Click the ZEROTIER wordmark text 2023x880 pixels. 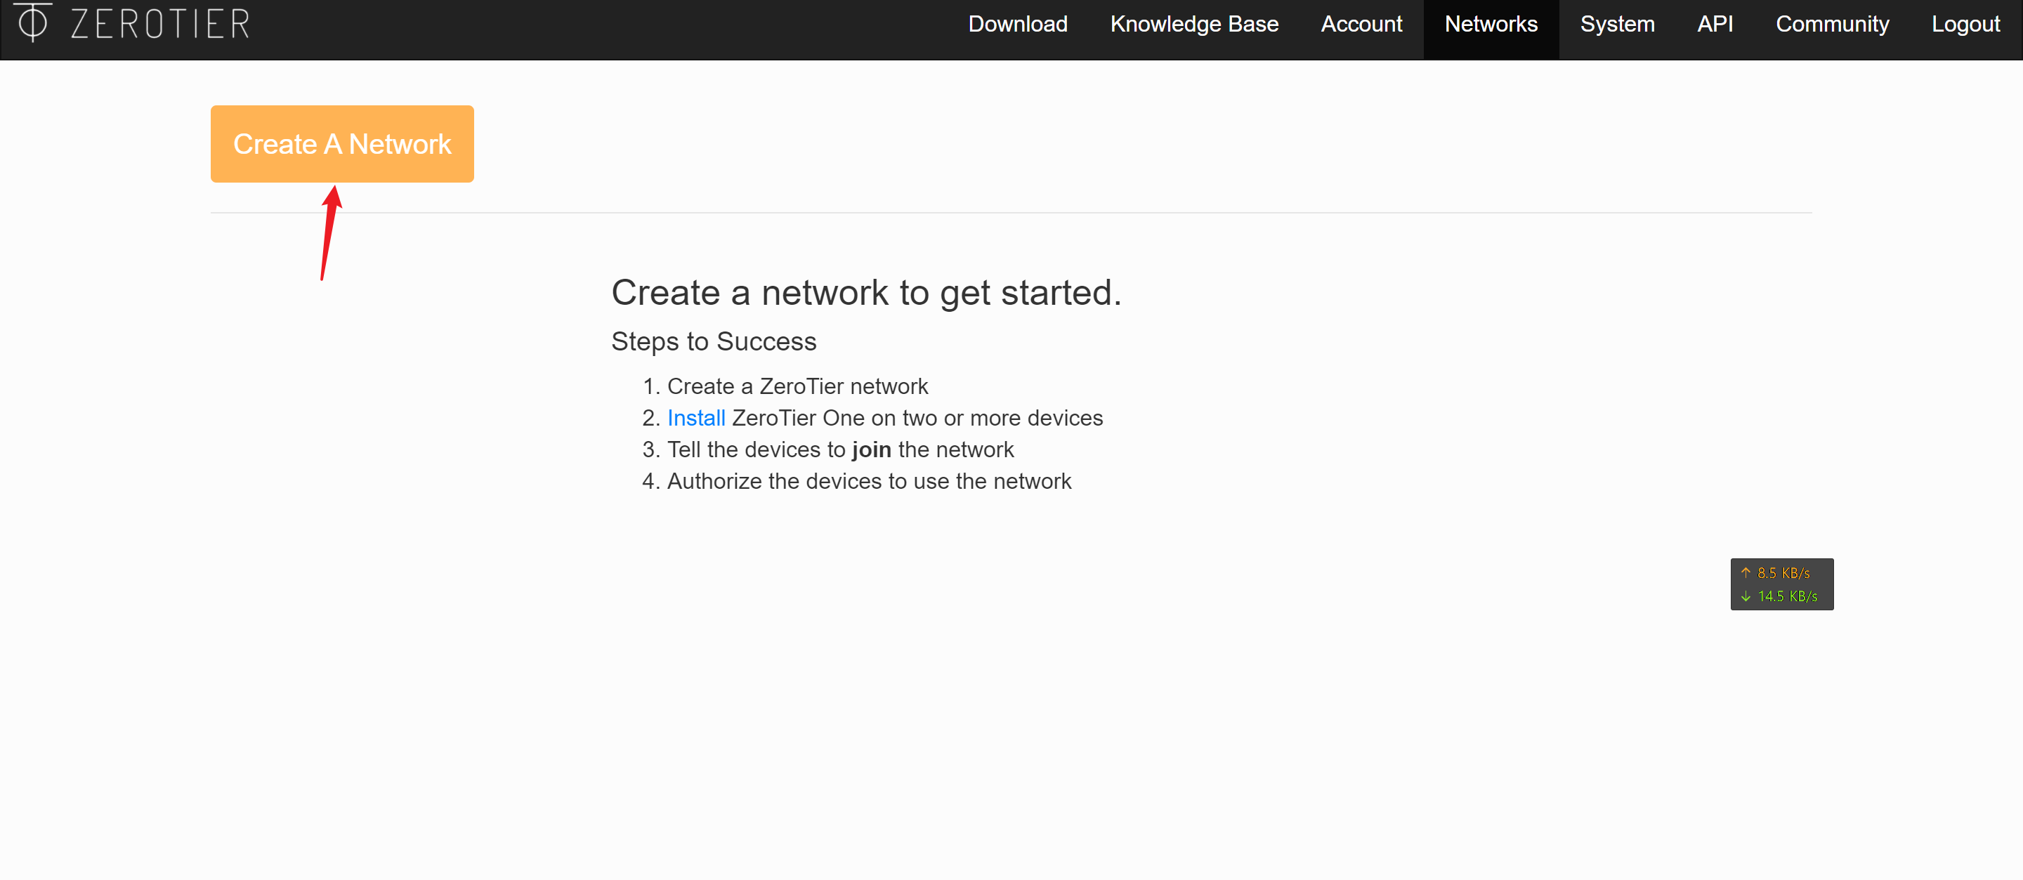click(x=160, y=24)
